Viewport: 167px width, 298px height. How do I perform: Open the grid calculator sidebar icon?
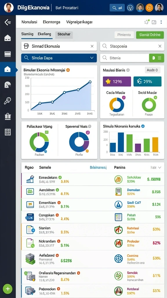point(8,132)
